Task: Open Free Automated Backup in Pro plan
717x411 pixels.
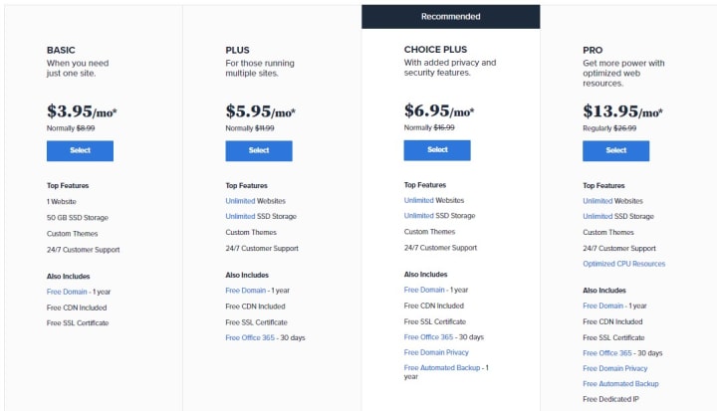Action: [x=620, y=384]
